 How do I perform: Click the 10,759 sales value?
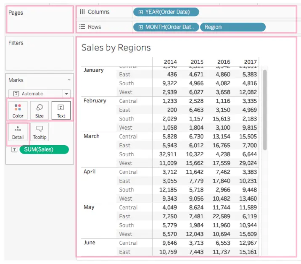(168, 252)
